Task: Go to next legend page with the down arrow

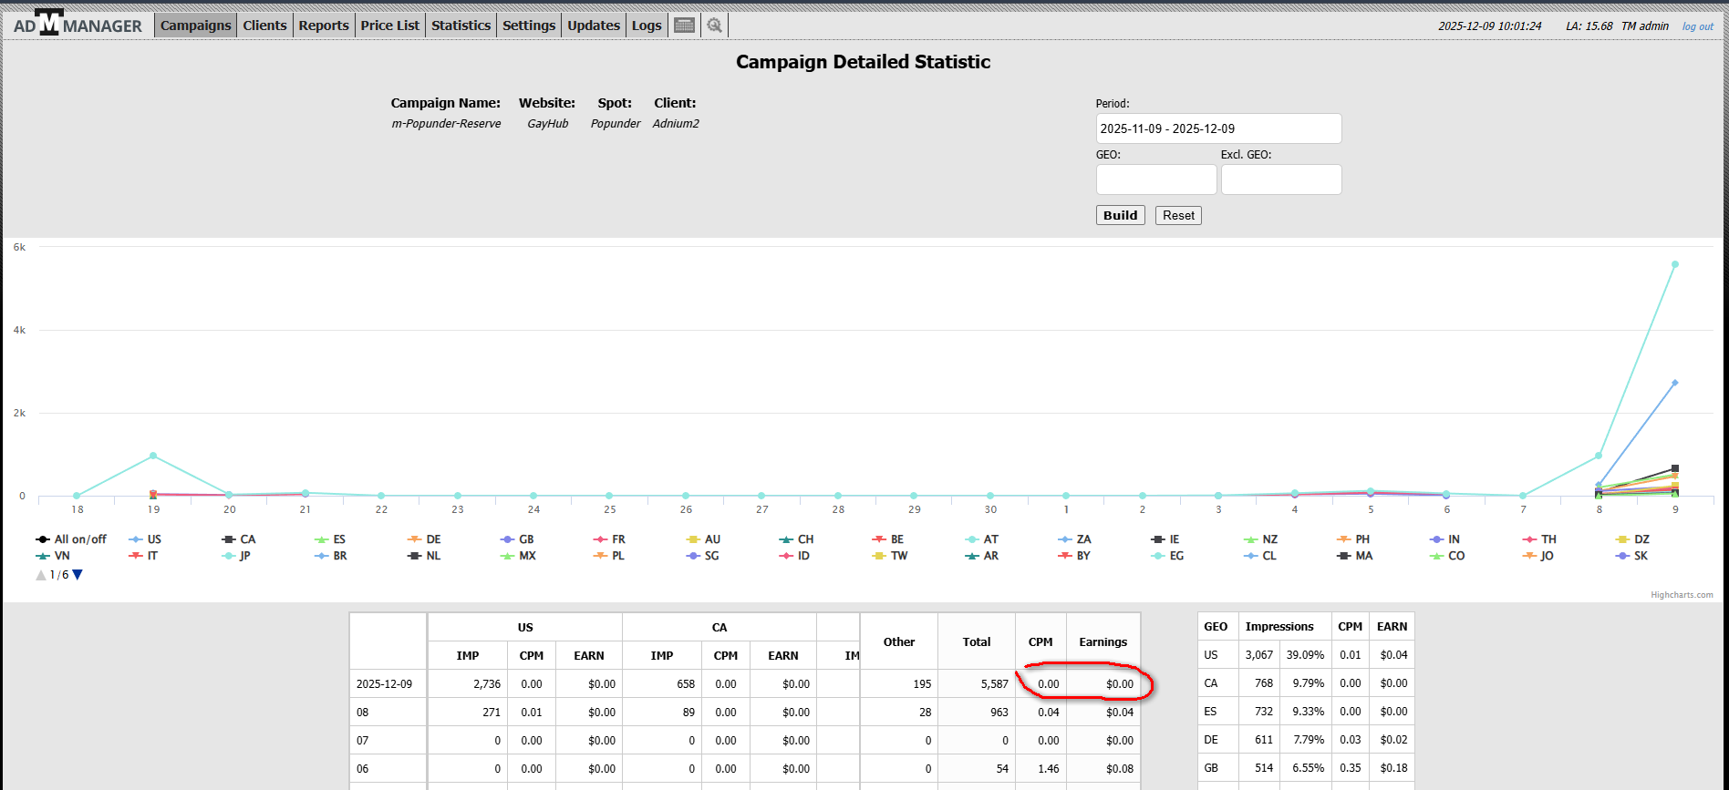Action: pos(78,575)
